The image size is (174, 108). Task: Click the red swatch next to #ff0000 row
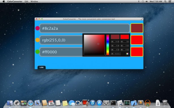coord(137,52)
